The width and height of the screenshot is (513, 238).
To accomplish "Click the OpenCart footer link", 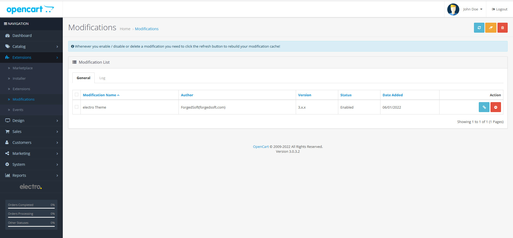I will tap(261, 147).
